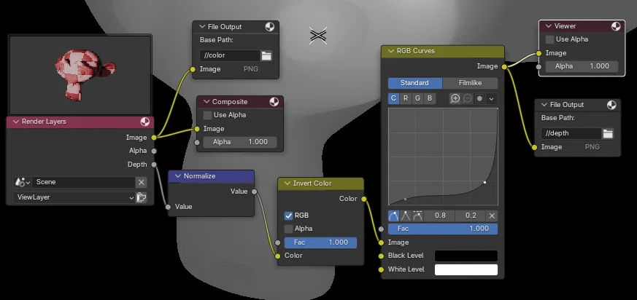Set curve handle type to Vector
The height and width of the screenshot is (300, 637).
(406, 216)
